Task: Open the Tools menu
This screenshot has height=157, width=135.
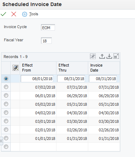Action: point(34,14)
